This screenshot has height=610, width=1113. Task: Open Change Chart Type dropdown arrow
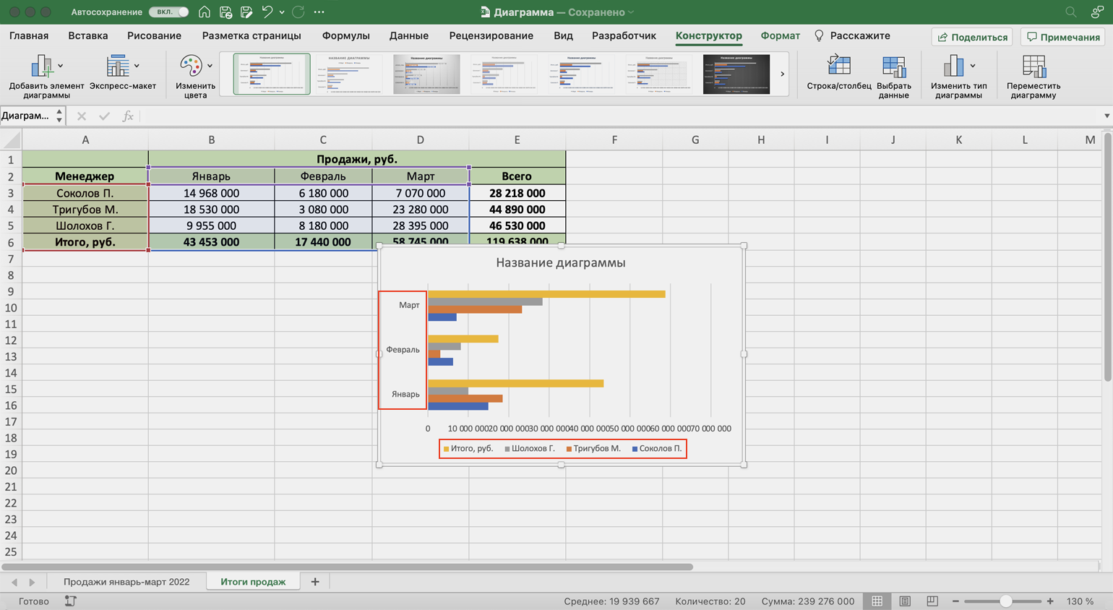tap(973, 66)
